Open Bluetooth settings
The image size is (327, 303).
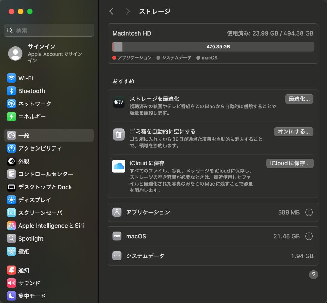pyautogui.click(x=49, y=91)
